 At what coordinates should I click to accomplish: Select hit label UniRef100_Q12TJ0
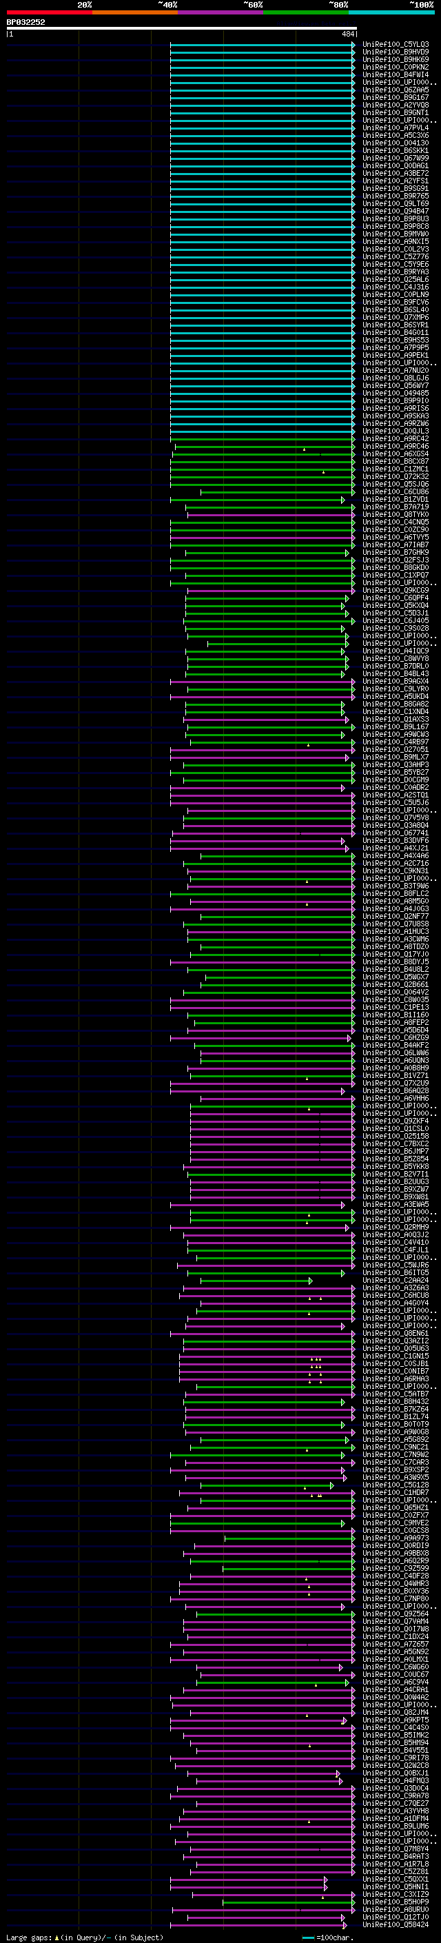point(396,1917)
